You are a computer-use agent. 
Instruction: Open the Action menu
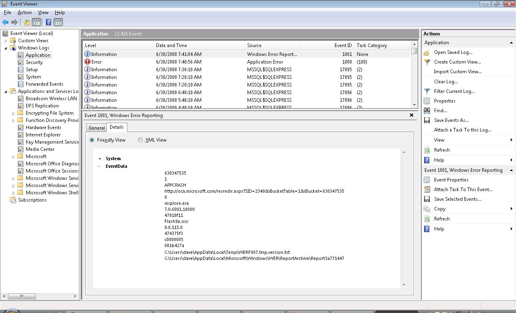[25, 12]
